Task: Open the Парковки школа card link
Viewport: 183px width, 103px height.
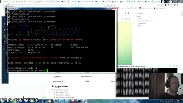Action: pos(87,77)
